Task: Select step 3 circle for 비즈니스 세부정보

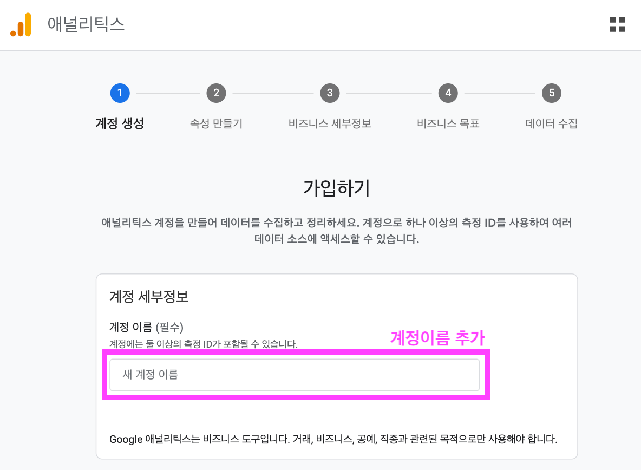Action: coord(330,93)
